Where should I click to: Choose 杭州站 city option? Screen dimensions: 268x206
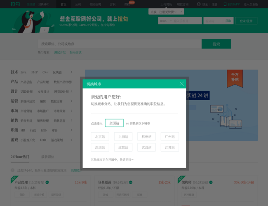tap(146, 136)
